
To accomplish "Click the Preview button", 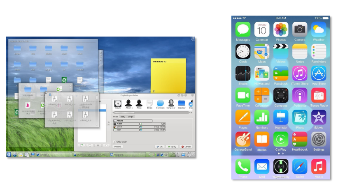I will [x=118, y=147].
